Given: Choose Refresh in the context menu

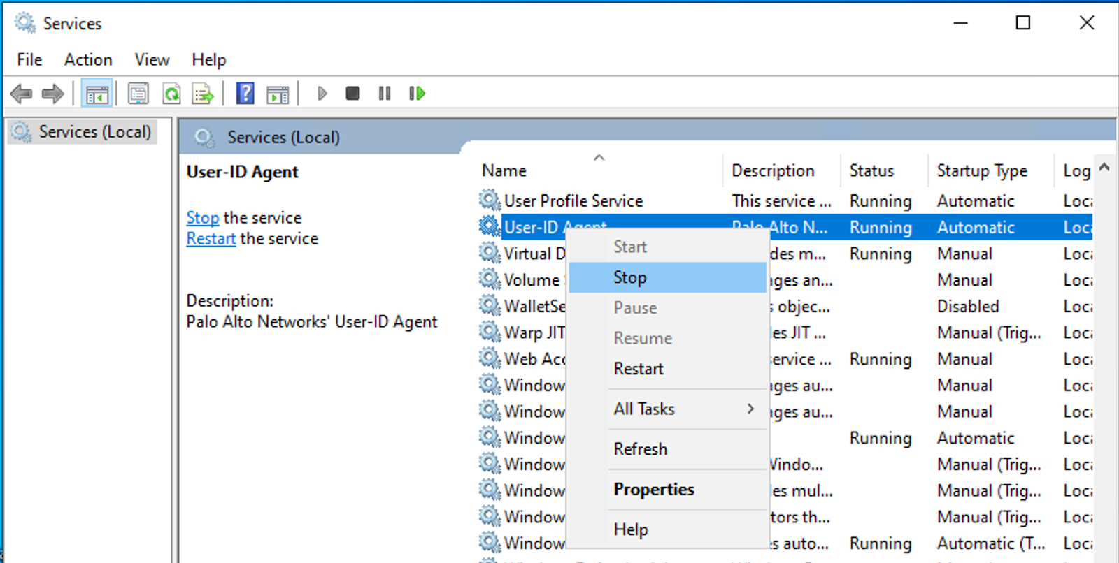Looking at the screenshot, I should 668,449.
